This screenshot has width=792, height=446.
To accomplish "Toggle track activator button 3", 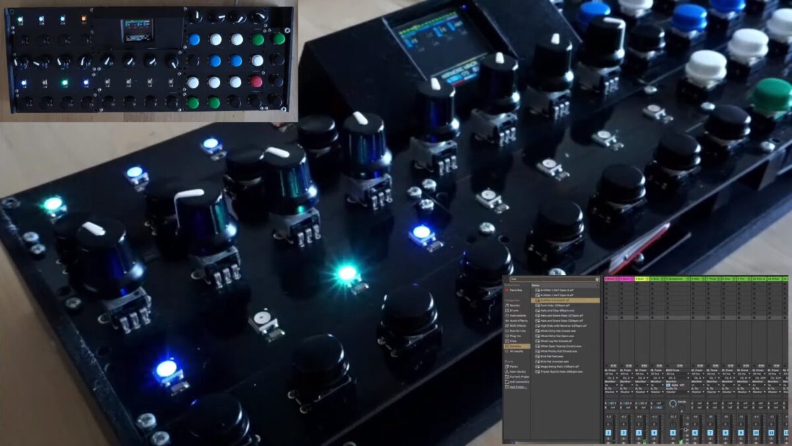I will 638,431.
